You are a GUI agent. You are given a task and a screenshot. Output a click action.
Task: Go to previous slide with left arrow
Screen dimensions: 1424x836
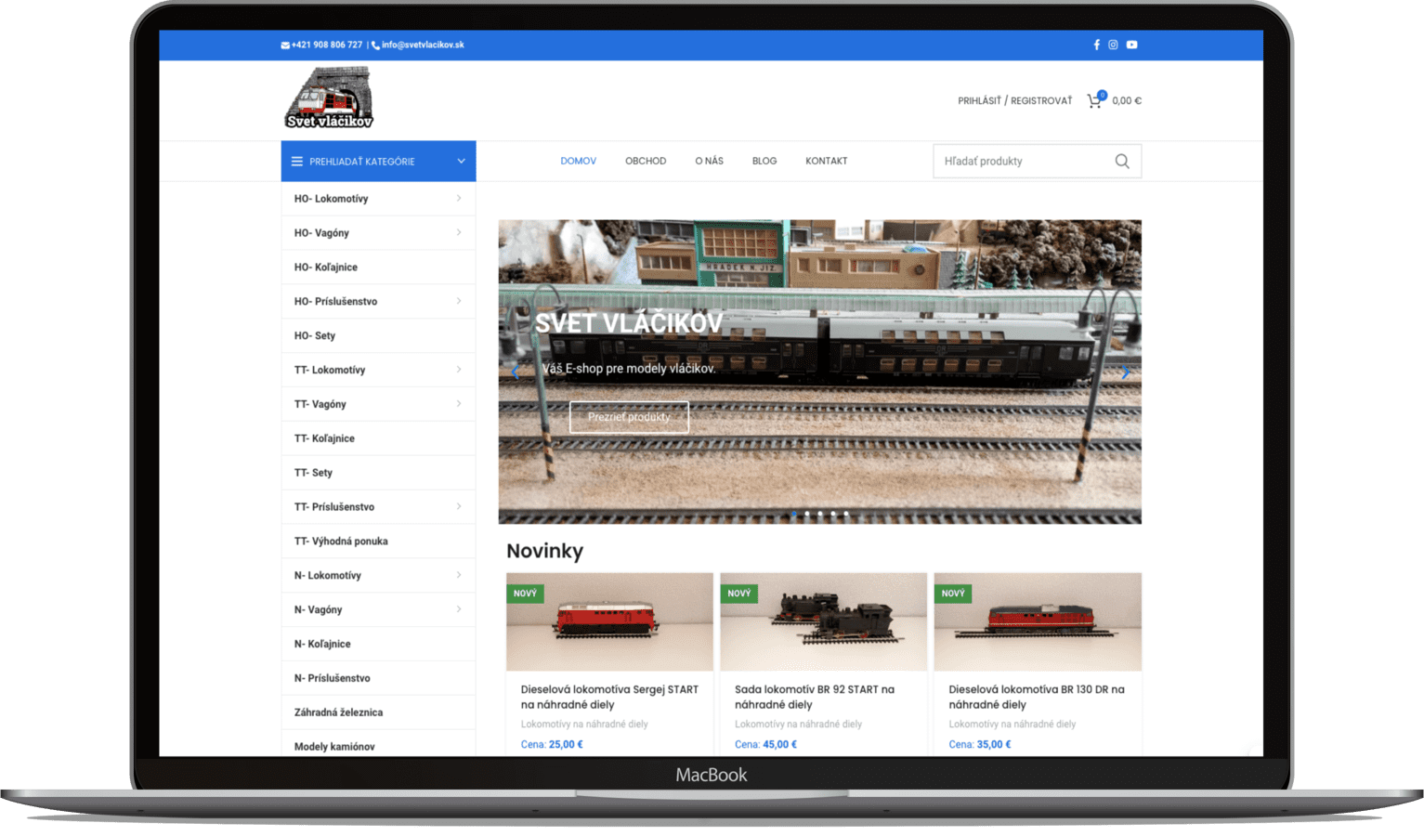point(515,372)
